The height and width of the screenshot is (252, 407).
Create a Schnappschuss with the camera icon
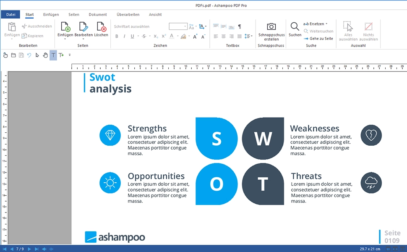click(271, 28)
